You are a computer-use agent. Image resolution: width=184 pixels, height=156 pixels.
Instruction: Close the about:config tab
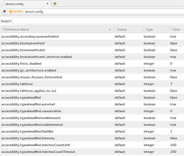(x=47, y=4)
